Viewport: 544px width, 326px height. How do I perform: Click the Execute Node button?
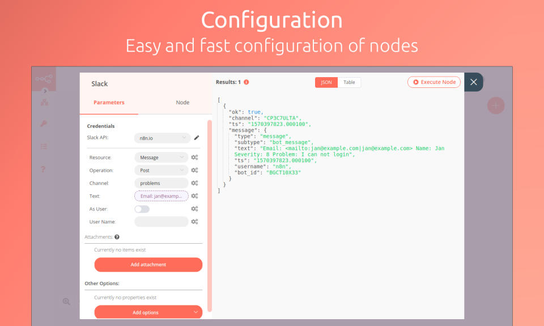[x=434, y=82]
